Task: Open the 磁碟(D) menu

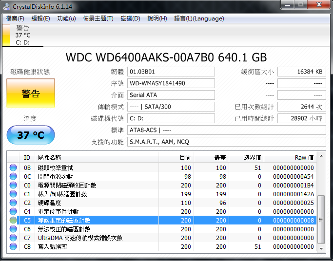Action: tap(130, 19)
